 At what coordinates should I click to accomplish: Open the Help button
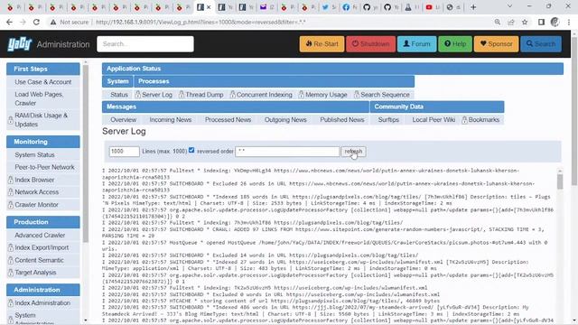[455, 44]
